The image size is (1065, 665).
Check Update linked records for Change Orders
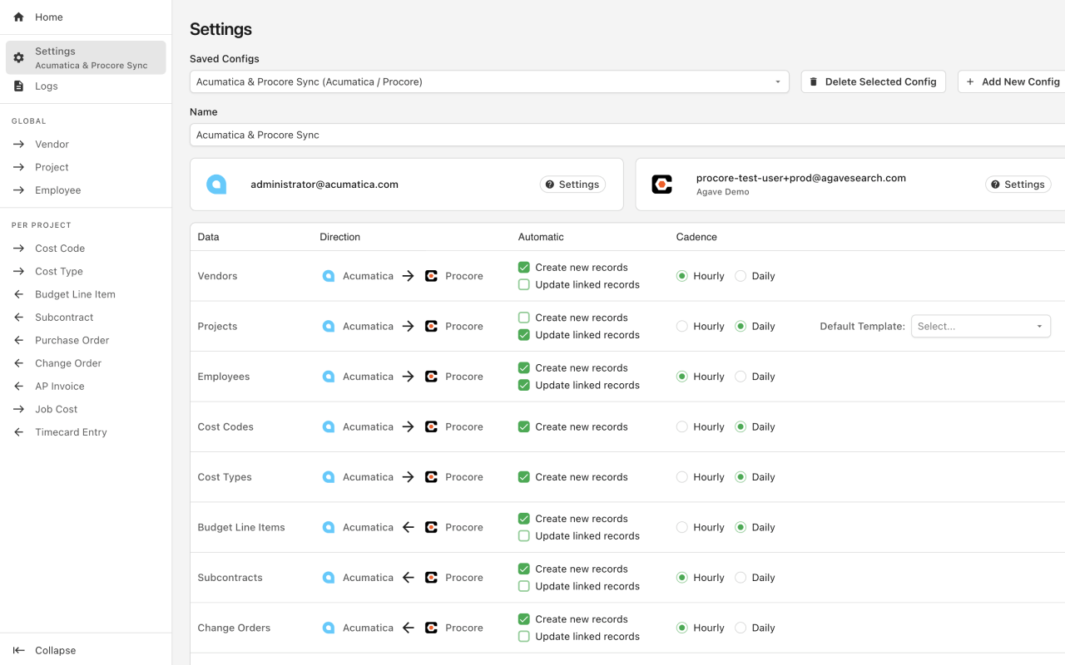coord(524,637)
